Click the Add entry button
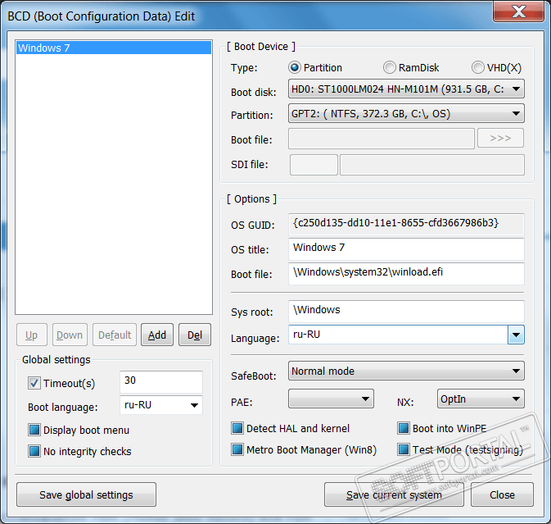Image resolution: width=551 pixels, height=524 pixels. click(x=157, y=335)
